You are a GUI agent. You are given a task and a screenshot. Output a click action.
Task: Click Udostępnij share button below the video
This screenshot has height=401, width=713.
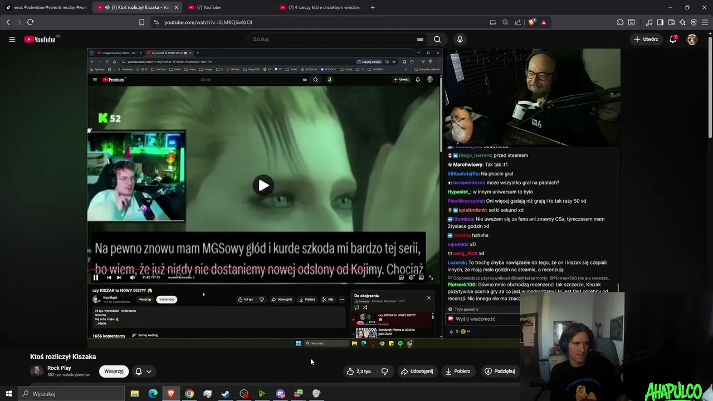[417, 371]
